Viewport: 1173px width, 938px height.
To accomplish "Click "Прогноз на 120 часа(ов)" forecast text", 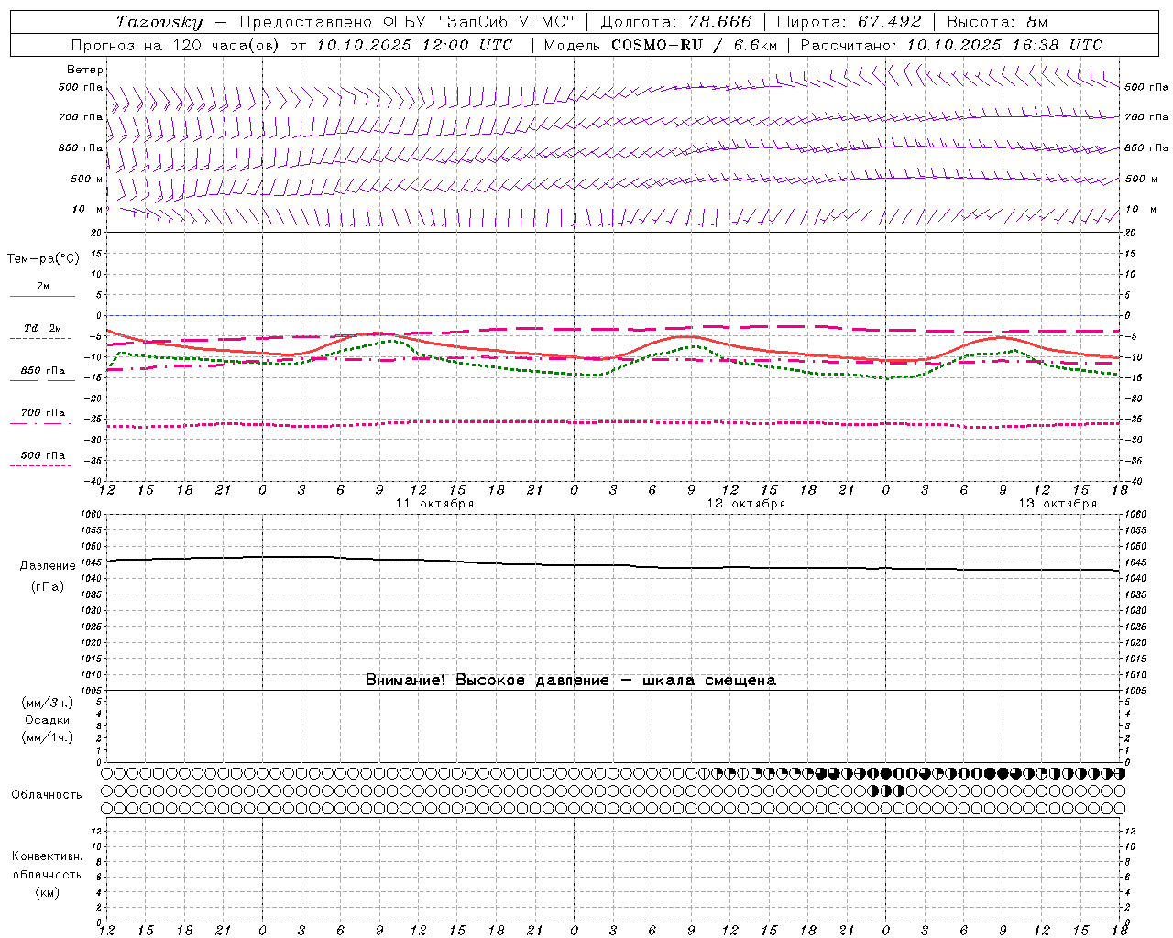I will 174,45.
